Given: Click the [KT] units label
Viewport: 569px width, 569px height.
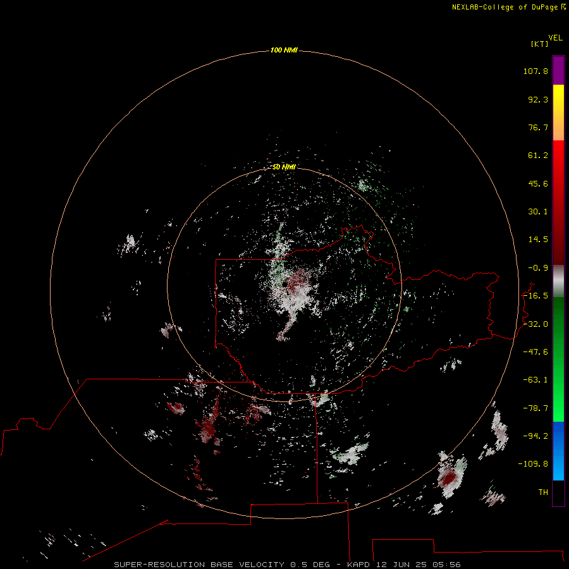Looking at the screenshot, I should [x=540, y=44].
